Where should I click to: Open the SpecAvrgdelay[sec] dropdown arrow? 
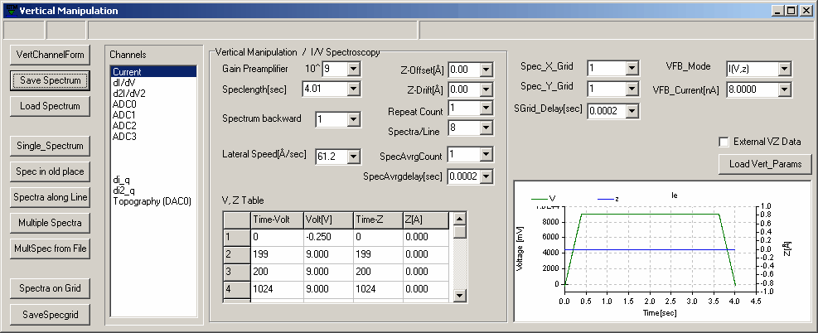(486, 176)
